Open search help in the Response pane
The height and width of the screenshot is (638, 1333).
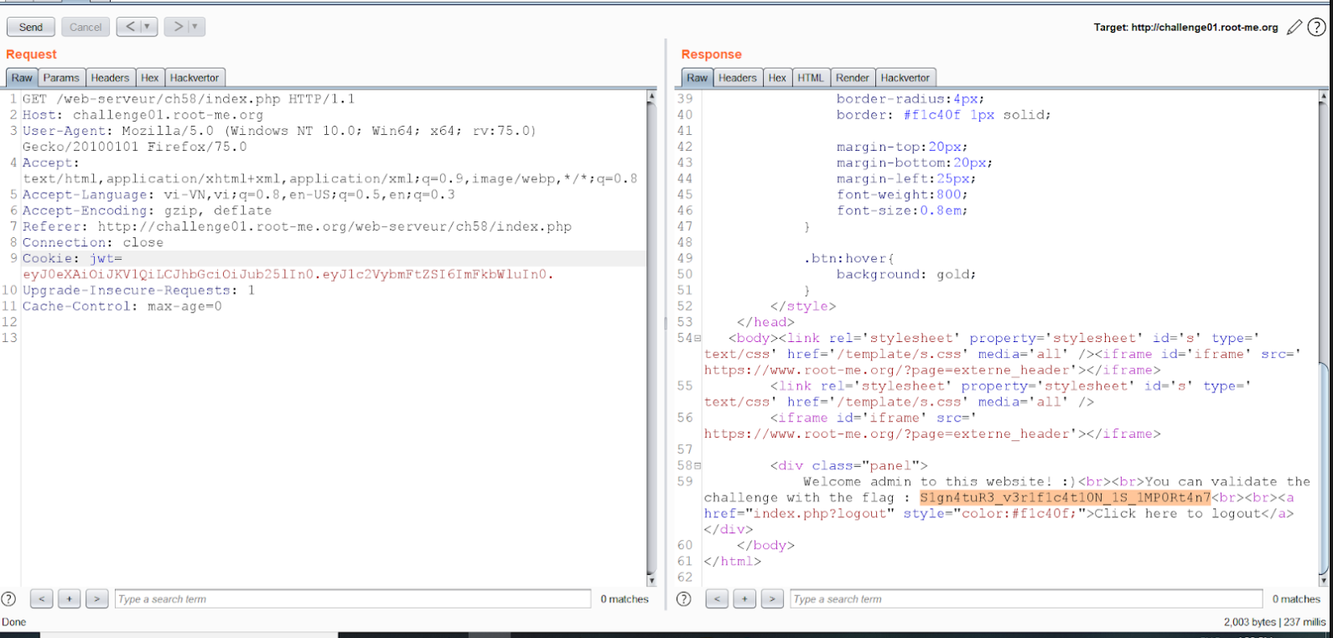[x=684, y=599]
